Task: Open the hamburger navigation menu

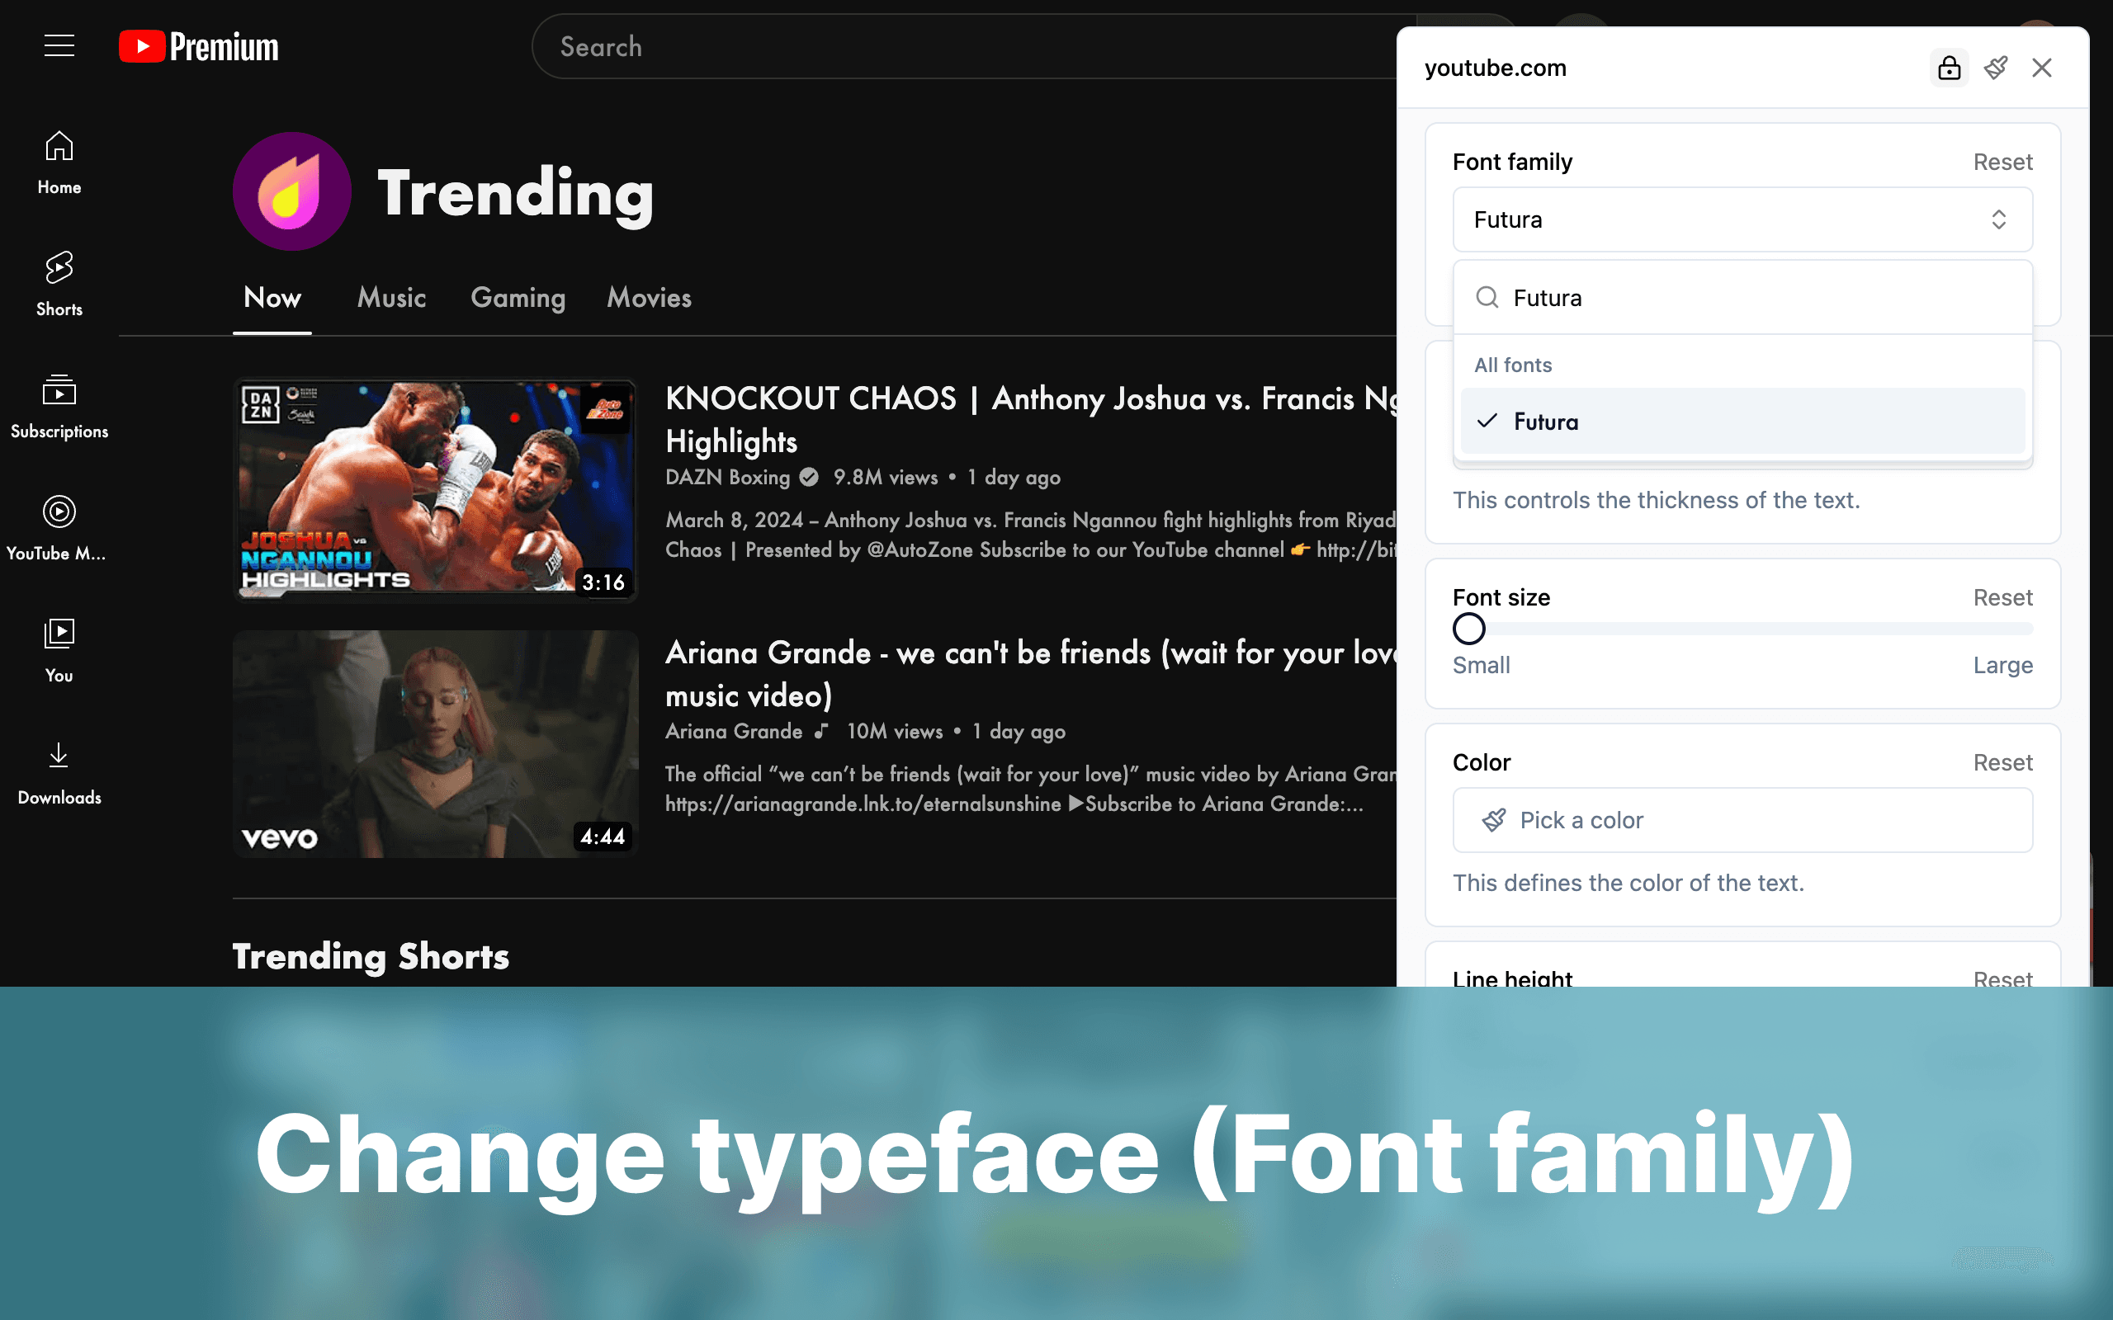Action: 59,46
